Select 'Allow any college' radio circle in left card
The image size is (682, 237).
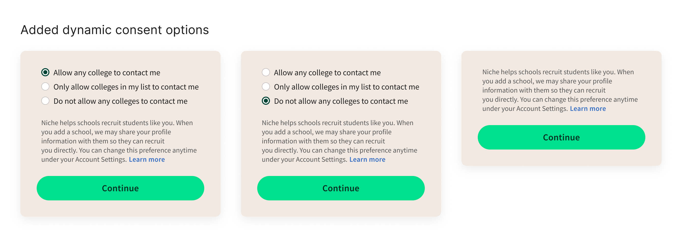(x=45, y=72)
